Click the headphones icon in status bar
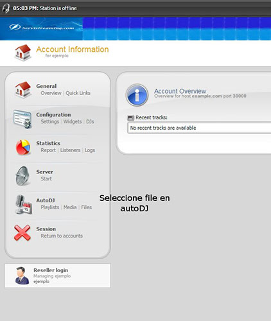Image resolution: width=271 pixels, height=321 pixels. (x=6, y=8)
